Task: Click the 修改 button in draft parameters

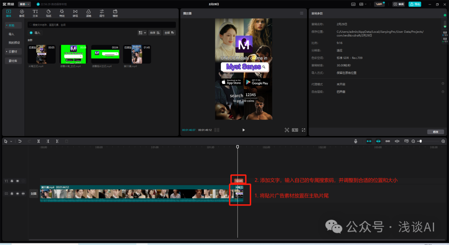Action: [x=435, y=132]
